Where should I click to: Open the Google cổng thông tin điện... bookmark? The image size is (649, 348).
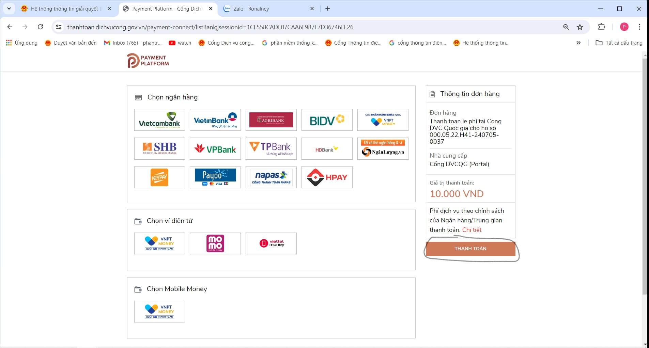418,43
